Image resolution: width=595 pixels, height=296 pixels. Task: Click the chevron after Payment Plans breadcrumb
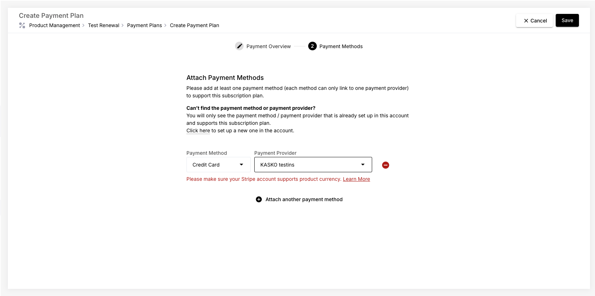[165, 25]
